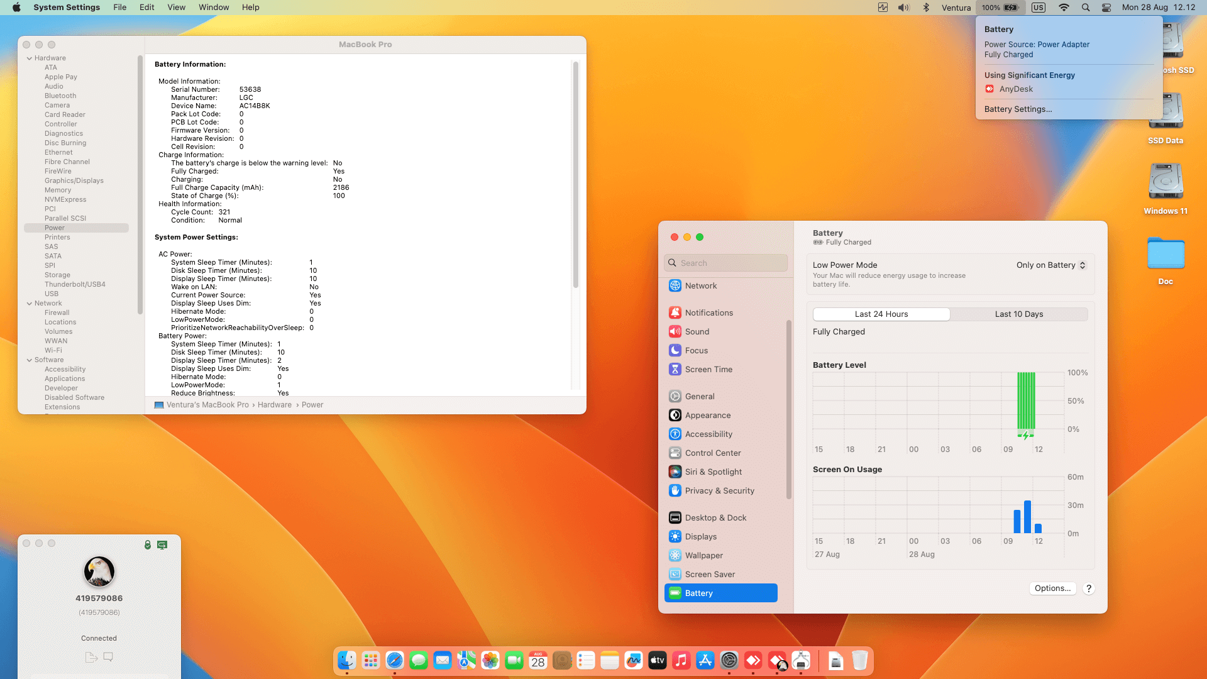Open the Displays settings pane

[x=700, y=536]
